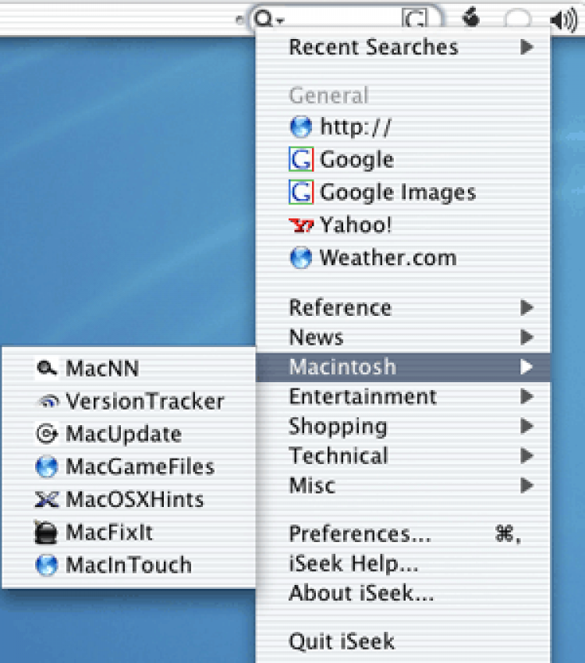Click the MacInTouch globe icon
The image size is (585, 663).
pyautogui.click(x=47, y=565)
